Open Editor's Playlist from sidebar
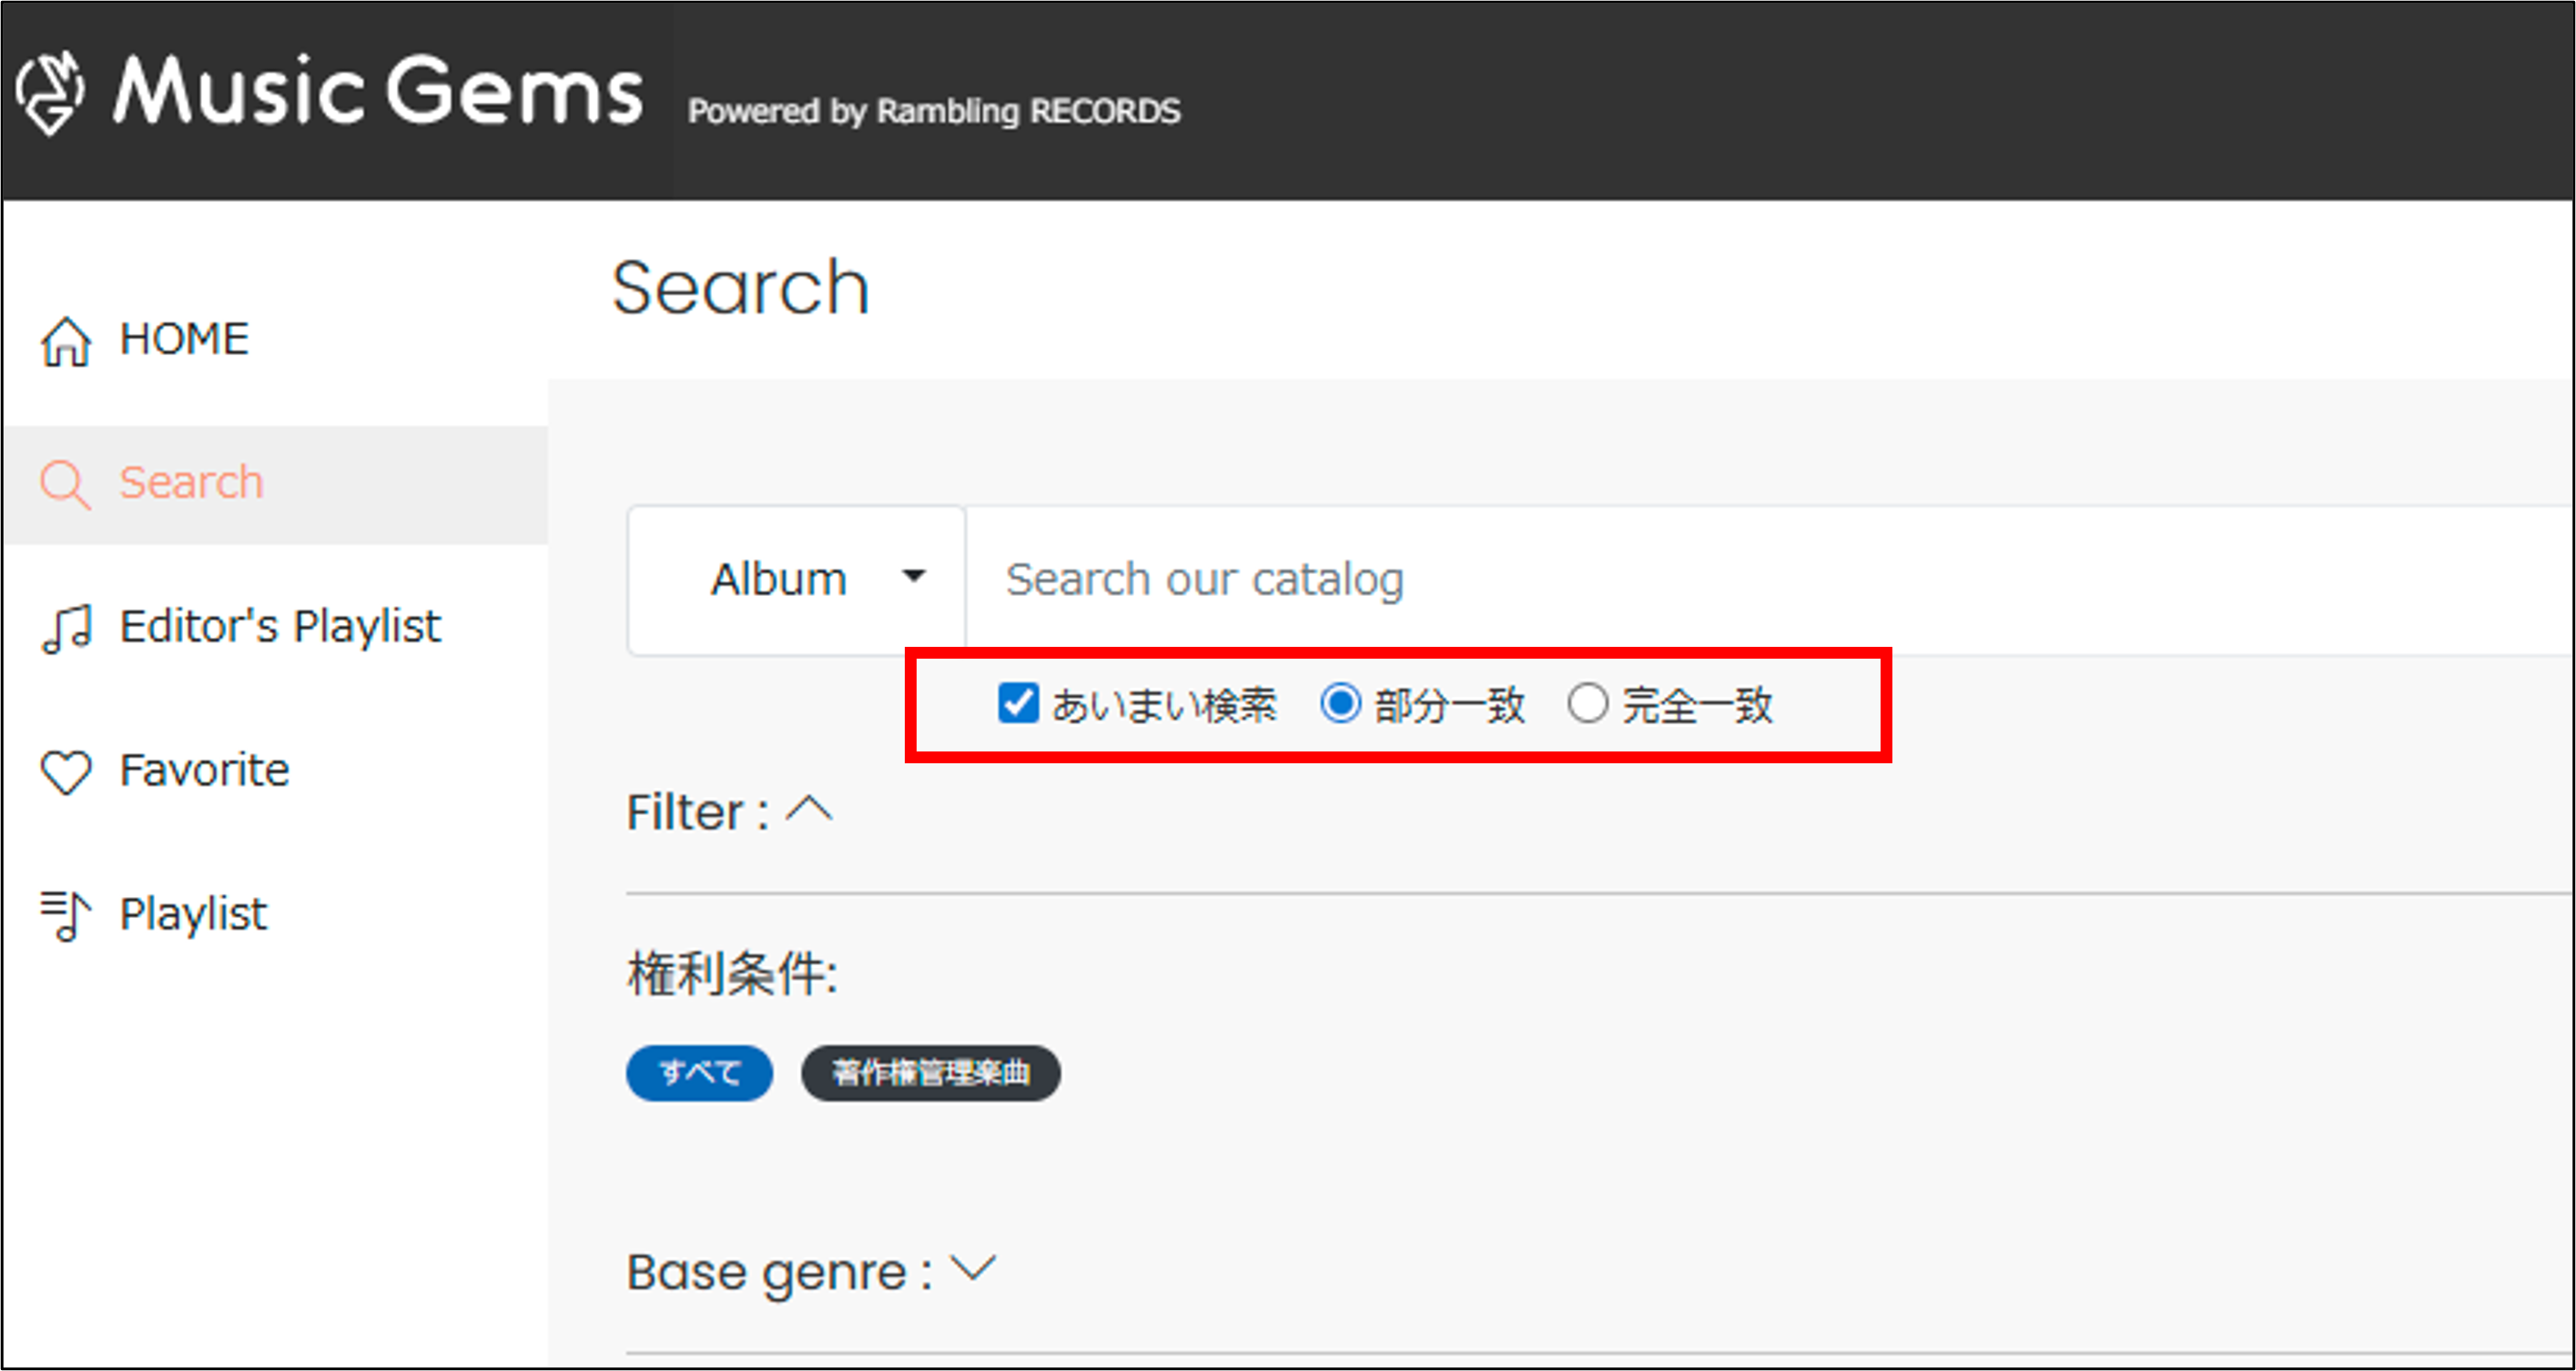The image size is (2576, 1371). point(280,628)
